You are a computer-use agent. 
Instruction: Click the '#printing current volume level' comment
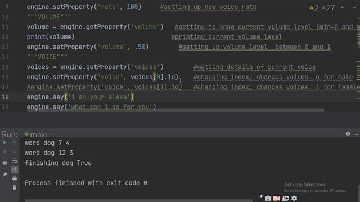click(x=227, y=37)
